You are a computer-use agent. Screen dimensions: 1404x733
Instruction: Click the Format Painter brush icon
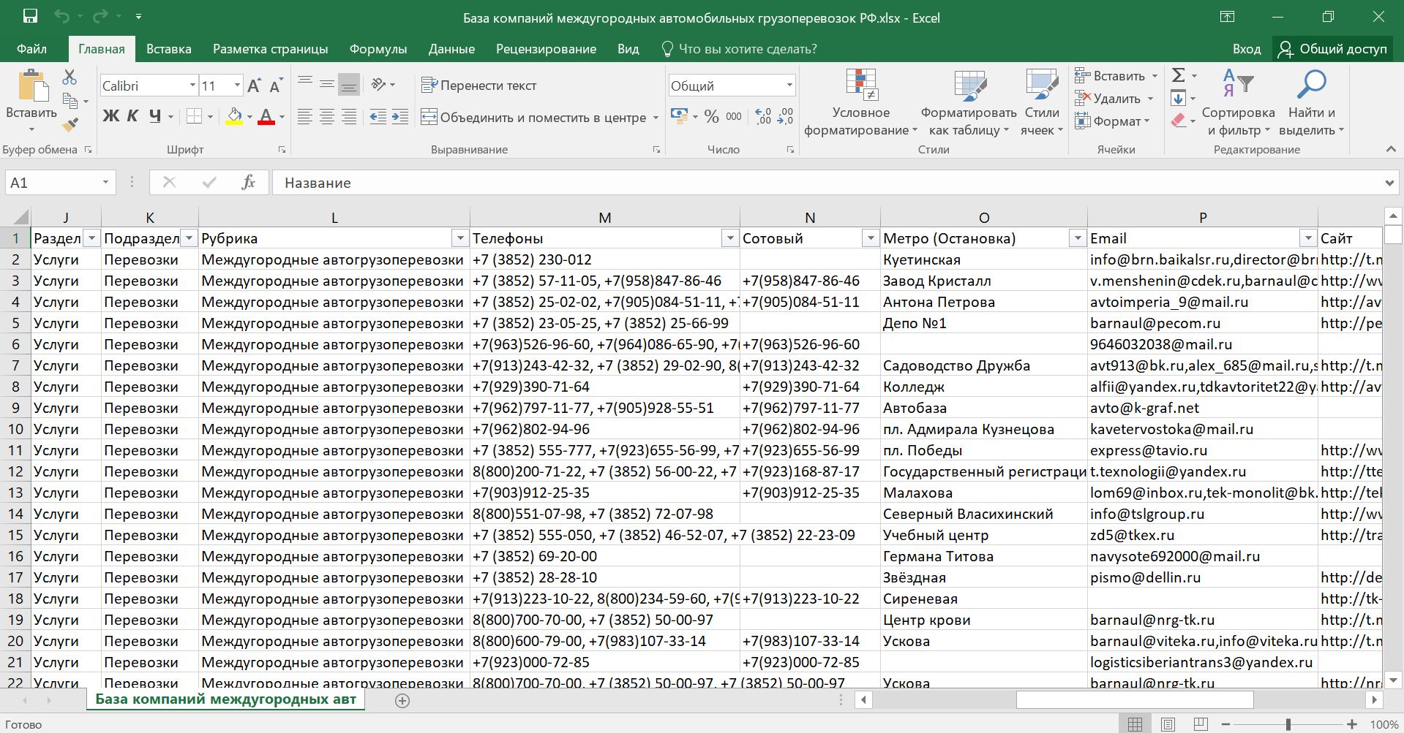[70, 125]
